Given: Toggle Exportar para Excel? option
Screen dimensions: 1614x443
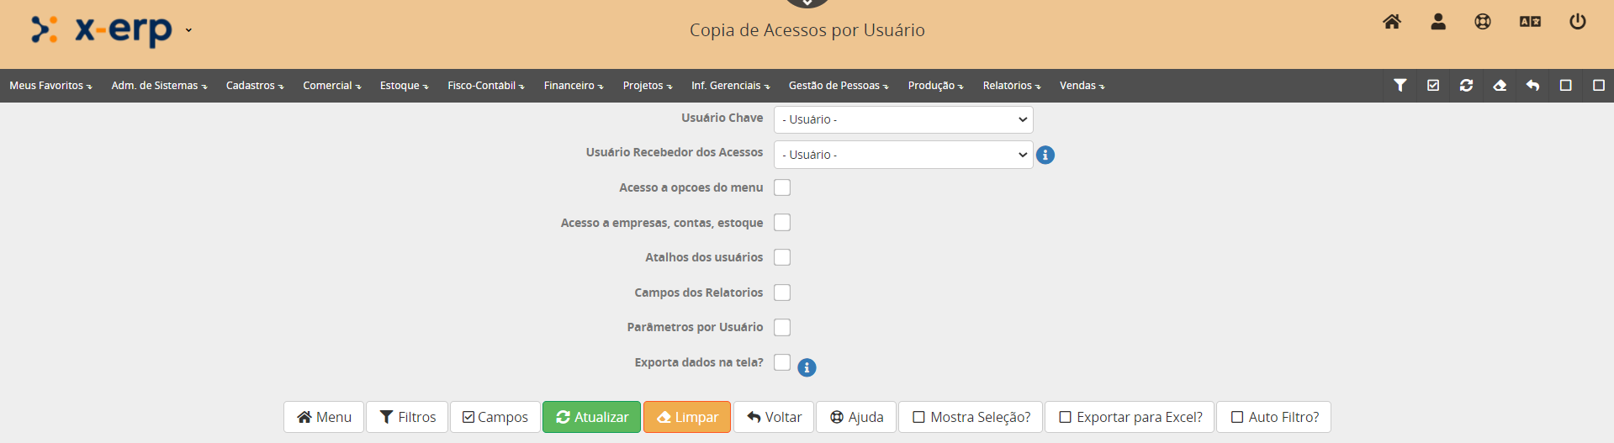Looking at the screenshot, I should (1130, 417).
